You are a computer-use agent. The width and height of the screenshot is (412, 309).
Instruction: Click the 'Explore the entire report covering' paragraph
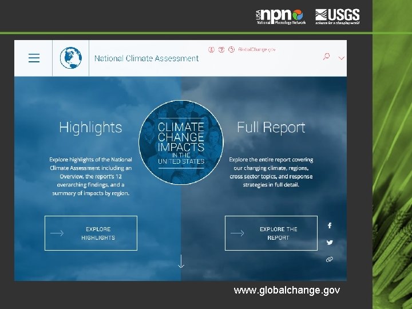pyautogui.click(x=271, y=172)
